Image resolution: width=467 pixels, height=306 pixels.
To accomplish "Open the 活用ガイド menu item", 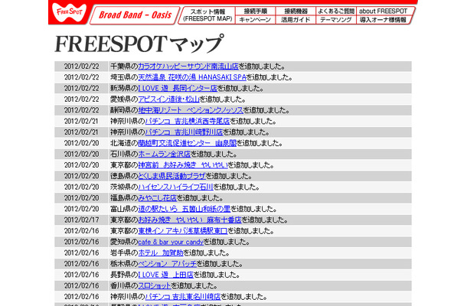I will click(x=296, y=20).
